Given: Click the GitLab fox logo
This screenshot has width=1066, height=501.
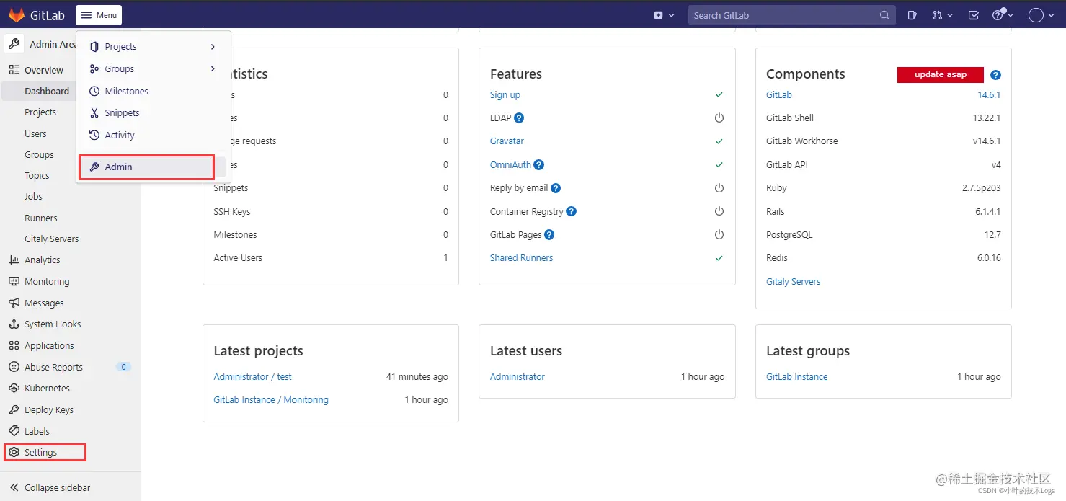Looking at the screenshot, I should [16, 15].
